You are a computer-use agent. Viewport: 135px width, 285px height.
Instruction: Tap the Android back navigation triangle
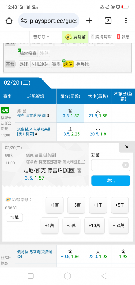[x=104, y=276]
